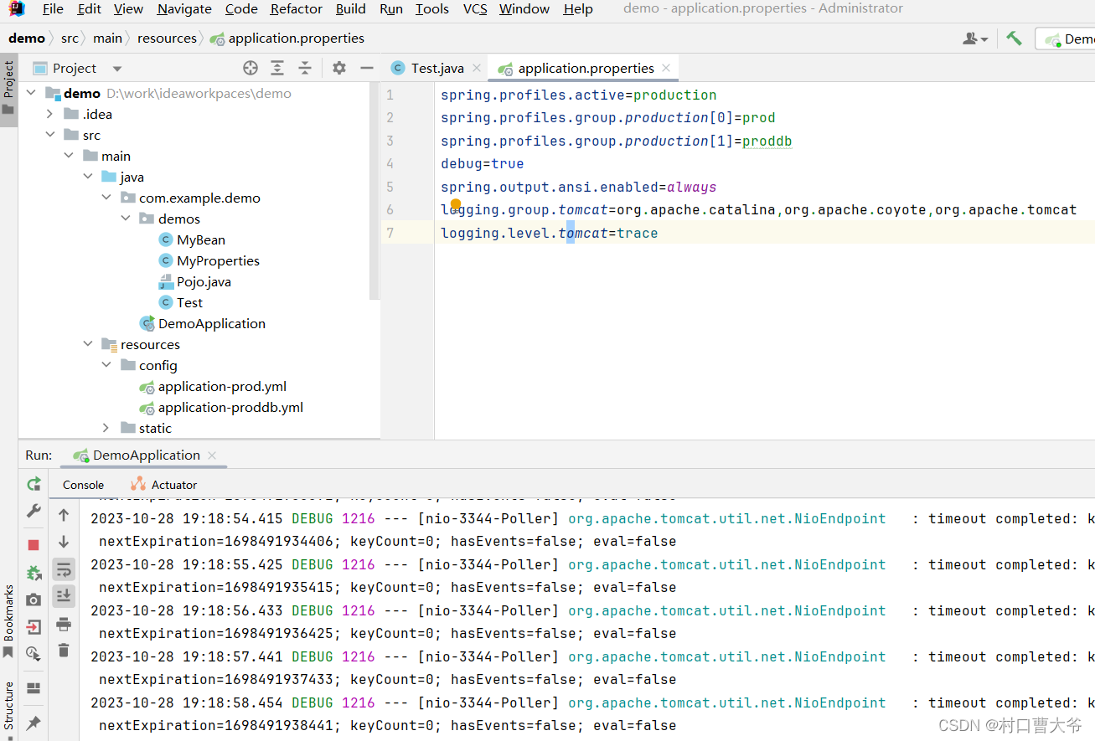Open the Project view type dropdown
1095x741 pixels.
point(117,69)
